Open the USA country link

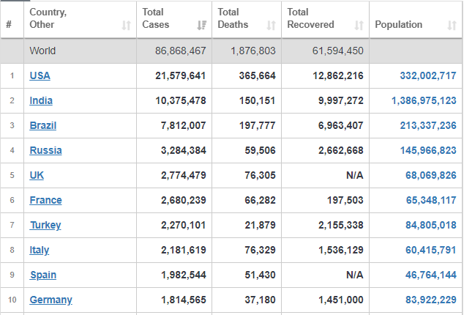[40, 75]
